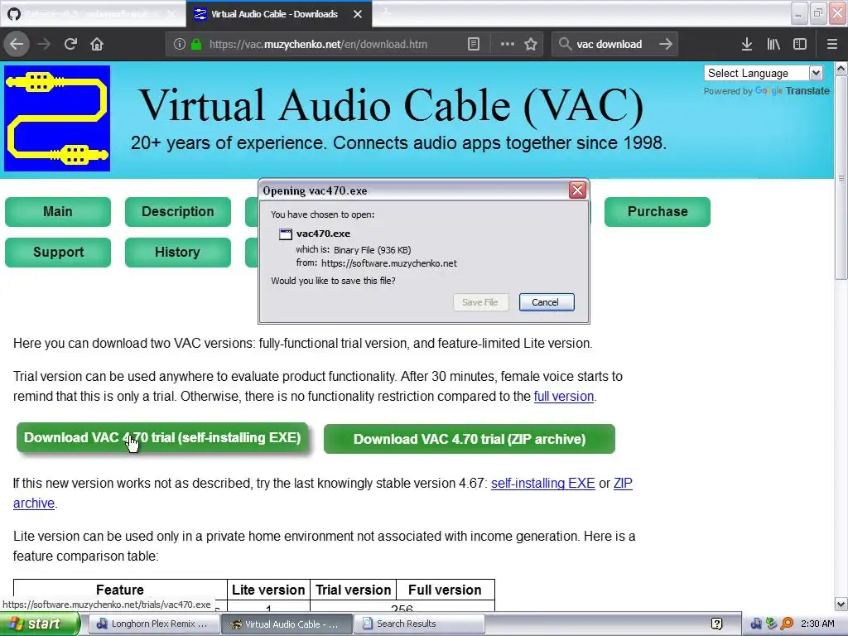Open the History page button
This screenshot has height=636, width=848.
(178, 252)
